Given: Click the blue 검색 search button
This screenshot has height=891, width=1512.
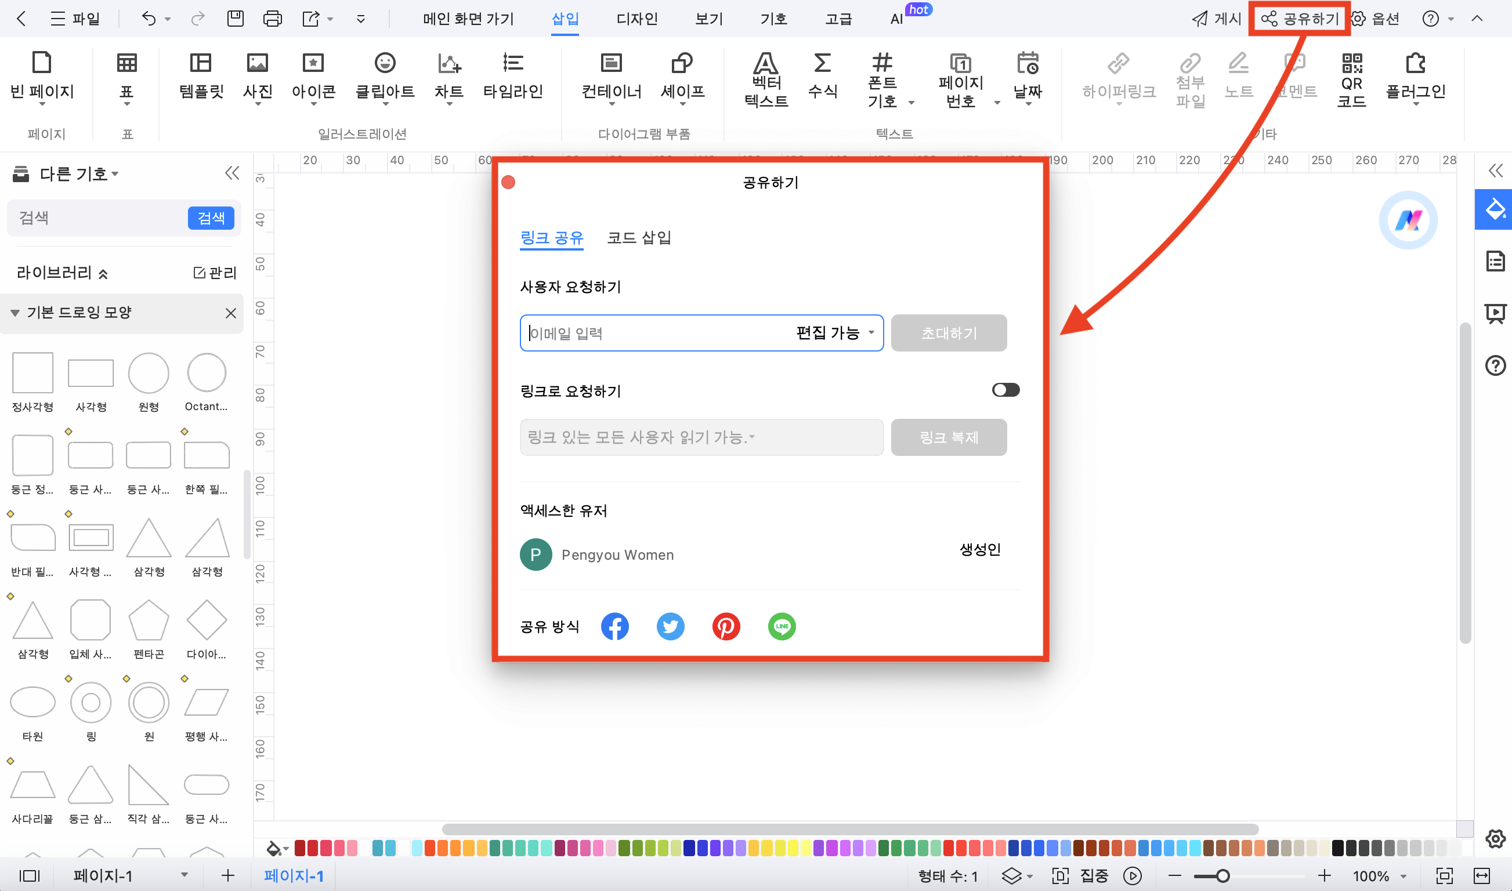Looking at the screenshot, I should pyautogui.click(x=211, y=218).
